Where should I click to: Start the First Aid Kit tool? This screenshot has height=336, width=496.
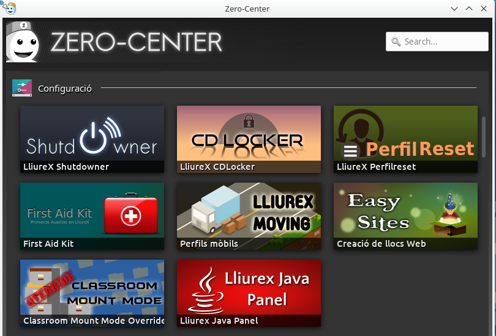[x=92, y=211]
